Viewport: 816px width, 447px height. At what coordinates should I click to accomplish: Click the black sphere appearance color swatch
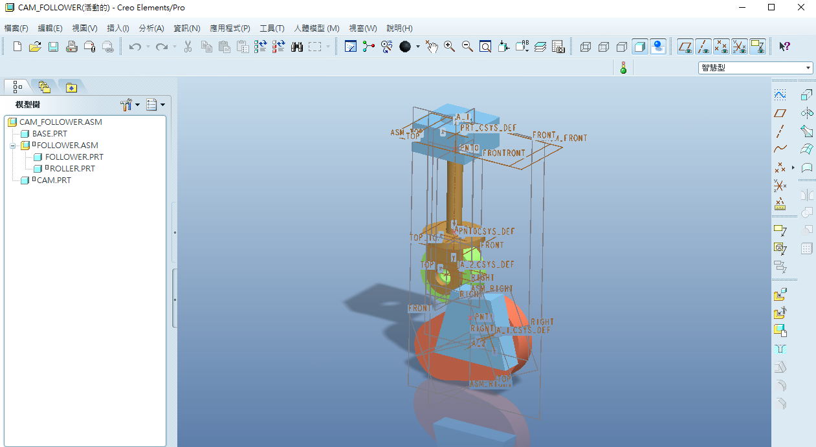pyautogui.click(x=406, y=47)
